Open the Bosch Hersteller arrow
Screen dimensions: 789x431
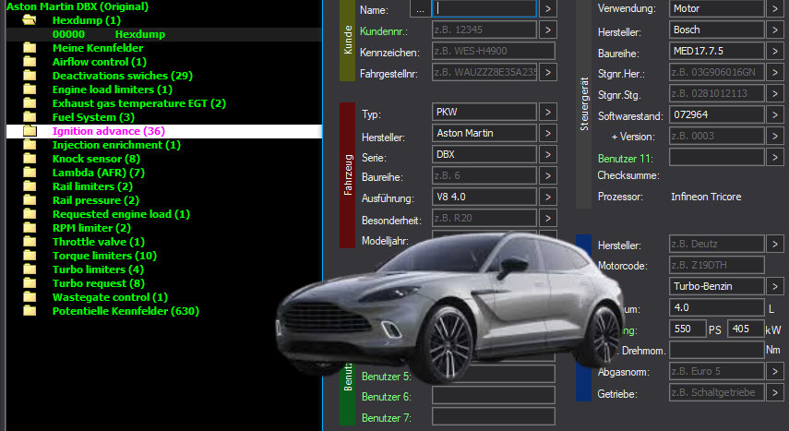(775, 30)
